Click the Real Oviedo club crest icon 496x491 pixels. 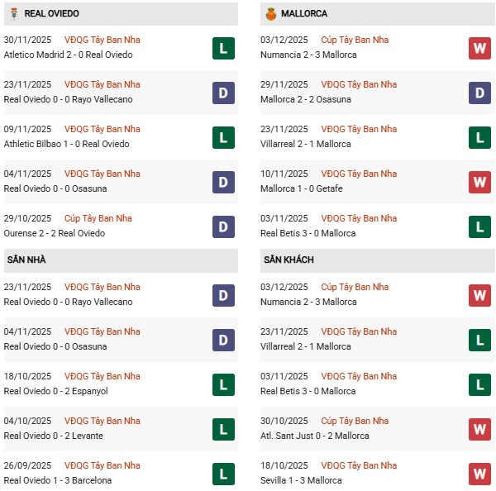click(13, 14)
